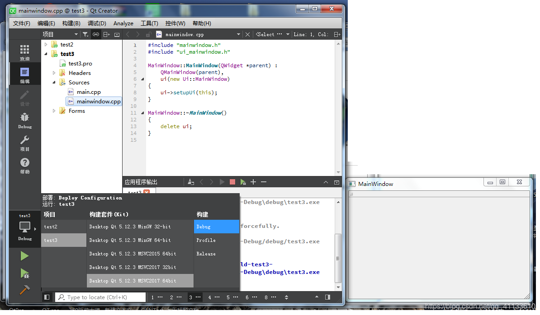The height and width of the screenshot is (315, 540).
Task: Select Debug build configuration
Action: [x=217, y=227]
